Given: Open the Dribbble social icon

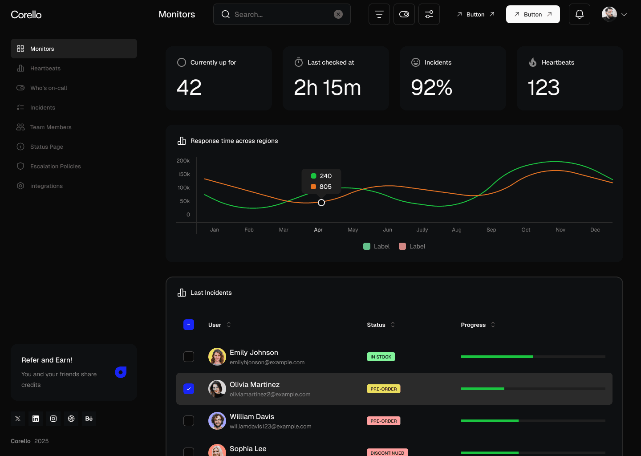Looking at the screenshot, I should (x=71, y=419).
